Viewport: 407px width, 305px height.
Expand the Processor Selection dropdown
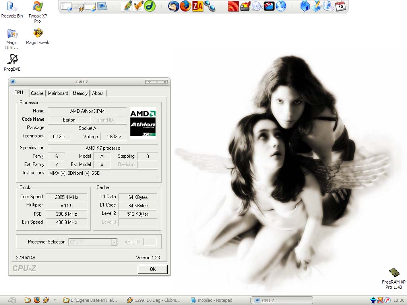114,242
